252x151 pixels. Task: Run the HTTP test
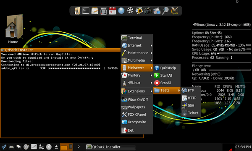[x=191, y=98]
